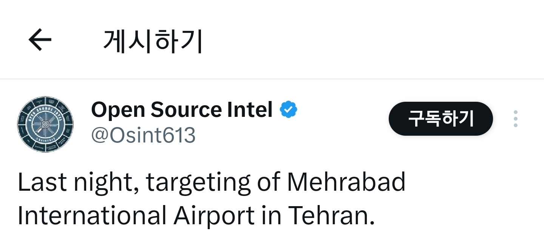
Task: Tap the blue verified badge next to Open Source Intel
Action: point(288,109)
